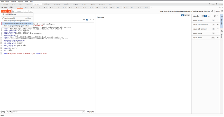Open the Burp menu
Viewport: 224px width, 117px height.
click(x=2, y=1)
